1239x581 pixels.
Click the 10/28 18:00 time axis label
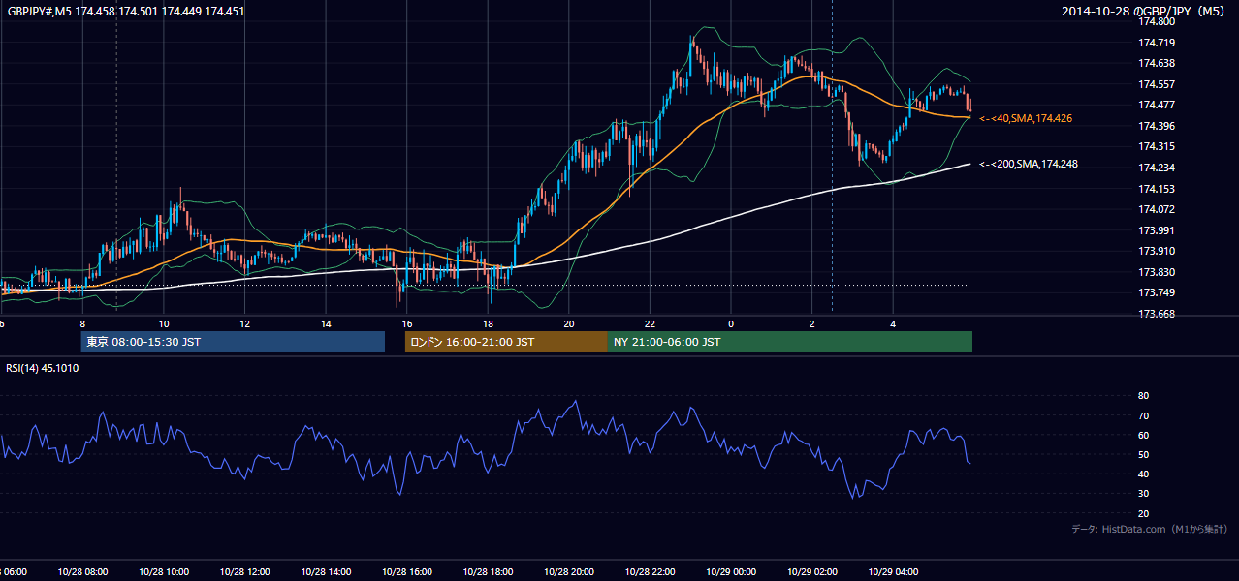[488, 571]
